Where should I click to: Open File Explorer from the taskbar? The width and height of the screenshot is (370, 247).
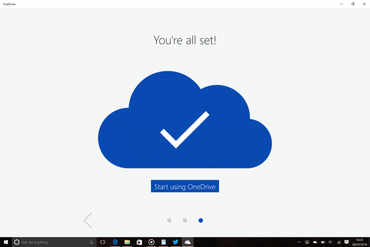(x=127, y=242)
